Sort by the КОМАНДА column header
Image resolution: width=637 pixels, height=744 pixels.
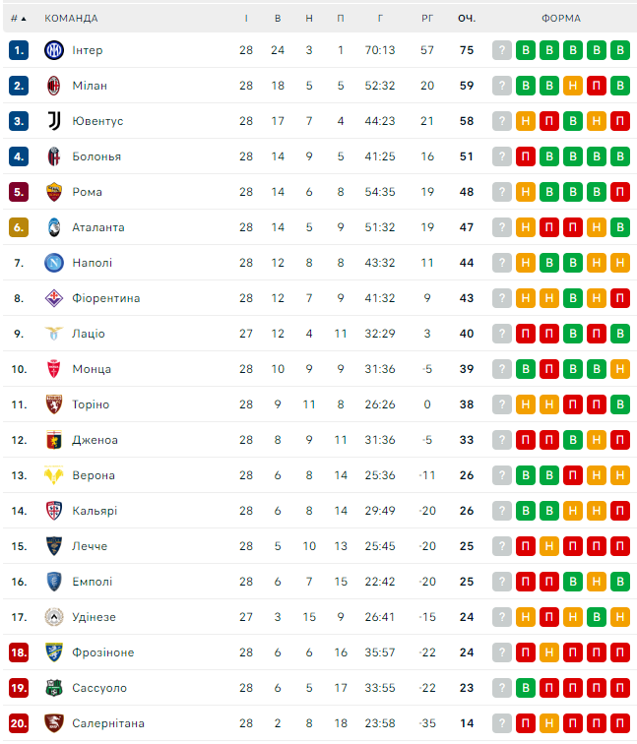tap(71, 19)
